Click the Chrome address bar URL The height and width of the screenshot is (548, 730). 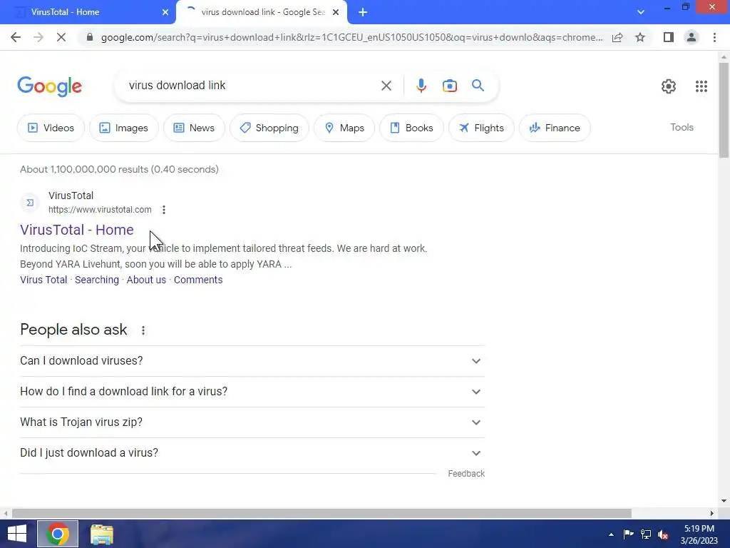tap(351, 37)
